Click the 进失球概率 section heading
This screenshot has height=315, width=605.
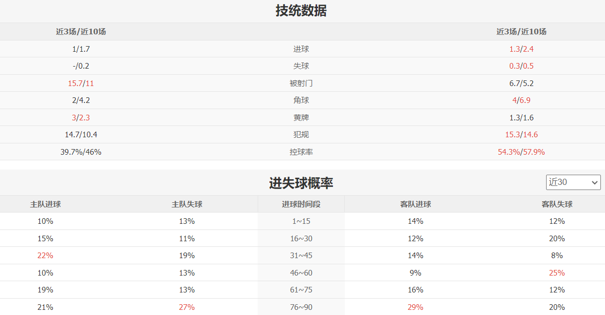click(x=301, y=183)
